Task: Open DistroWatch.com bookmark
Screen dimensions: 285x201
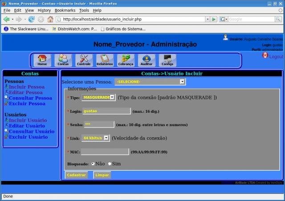Action: pos(75,29)
